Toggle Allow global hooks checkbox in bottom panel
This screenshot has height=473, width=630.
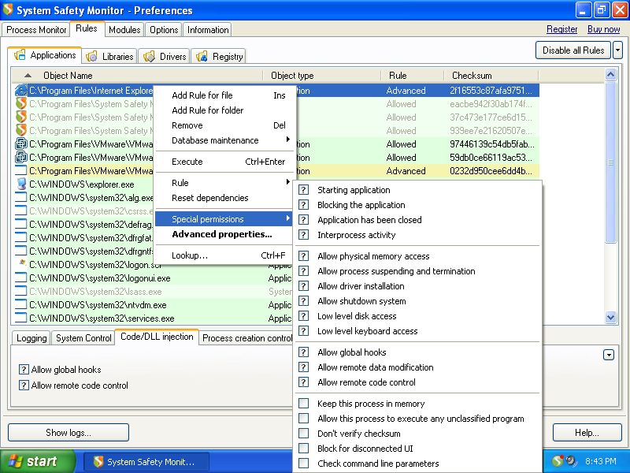coord(24,370)
